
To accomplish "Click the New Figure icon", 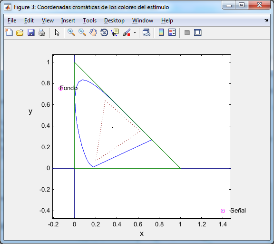I will tap(9, 32).
